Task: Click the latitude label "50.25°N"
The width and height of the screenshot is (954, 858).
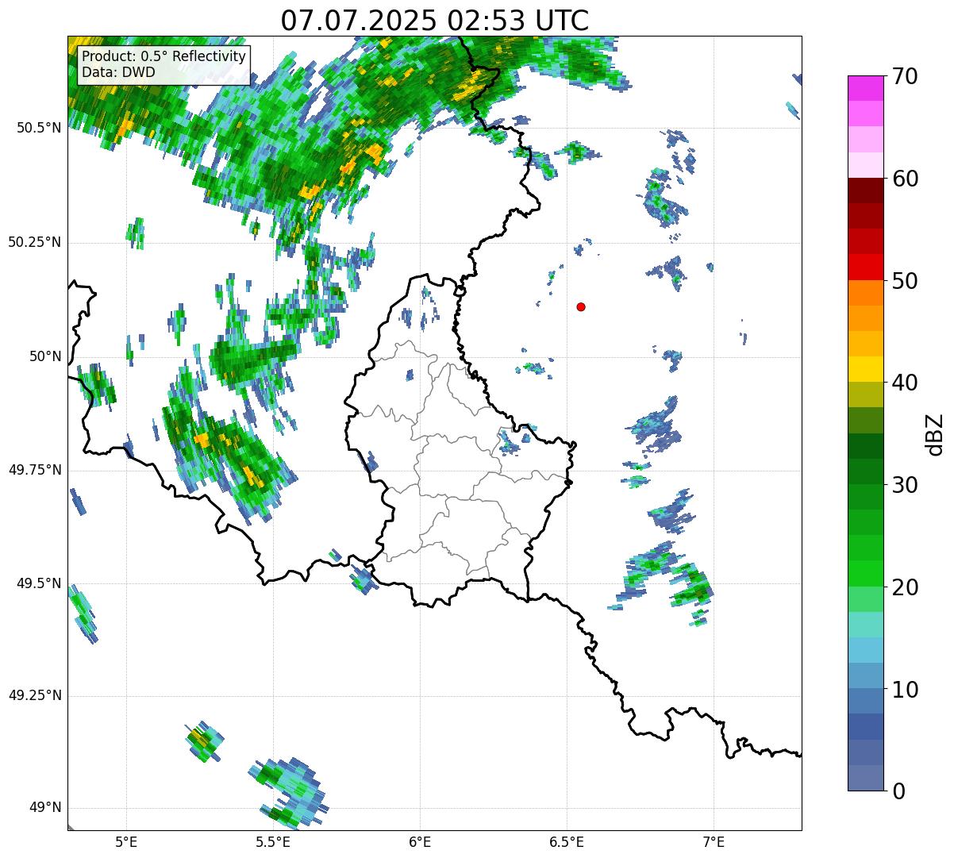Action: pos(34,242)
